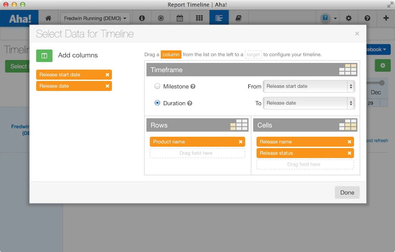Click the Dec month label in background
The height and width of the screenshot is (252, 395).
[376, 93]
